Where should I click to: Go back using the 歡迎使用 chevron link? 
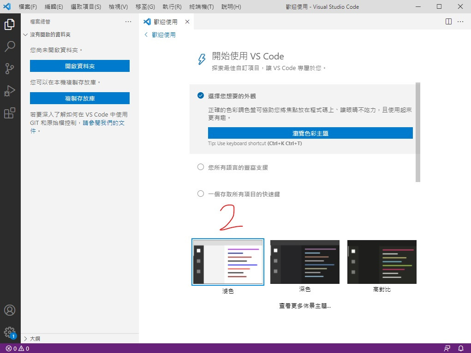tap(160, 35)
